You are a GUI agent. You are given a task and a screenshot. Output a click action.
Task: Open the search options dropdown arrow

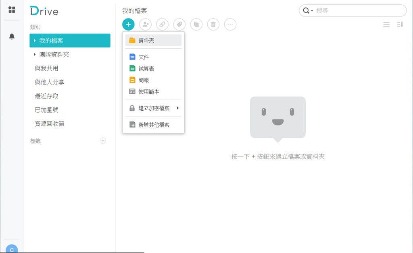312,11
